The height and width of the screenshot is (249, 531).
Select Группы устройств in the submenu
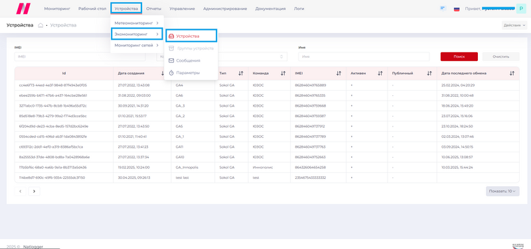(x=195, y=48)
